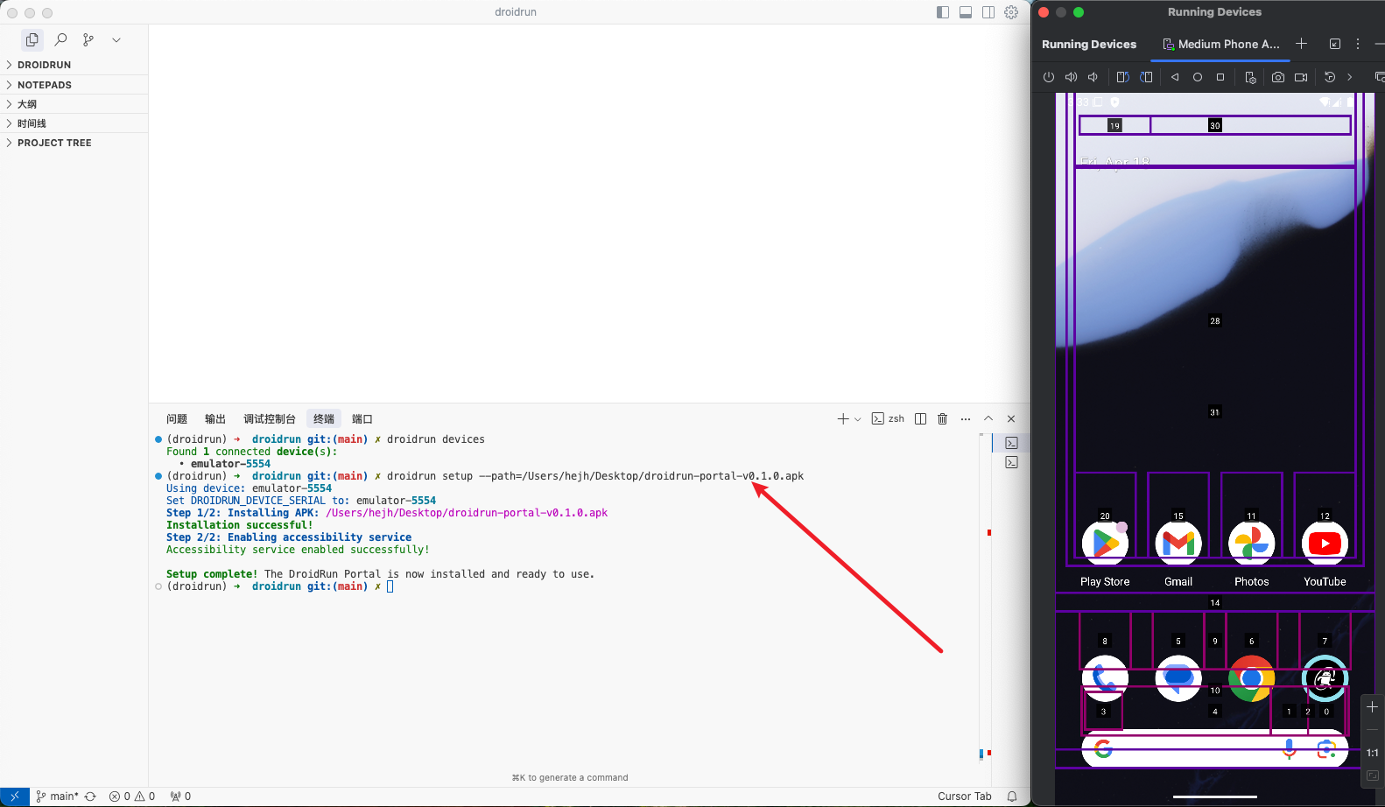
Task: Expand the PROJECT TREE section
Action: tap(54, 143)
